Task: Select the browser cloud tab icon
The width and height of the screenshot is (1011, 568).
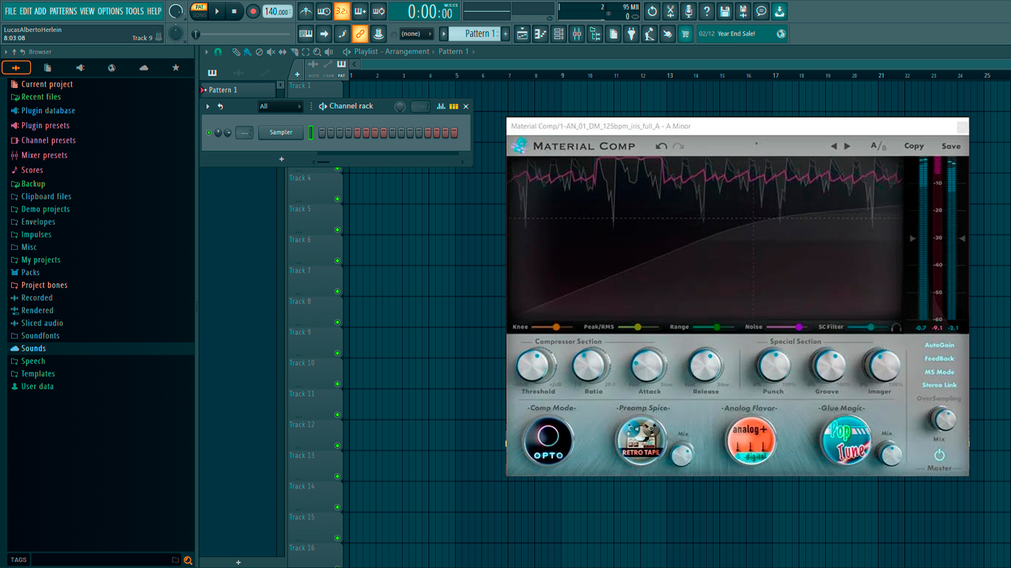Action: coord(144,67)
